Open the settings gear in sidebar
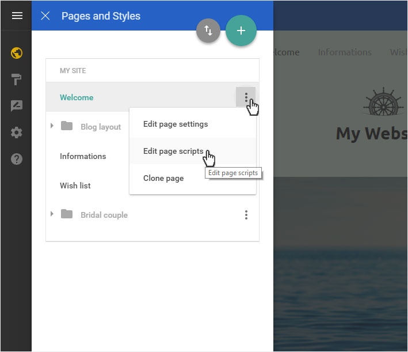The width and height of the screenshot is (408, 352). (x=16, y=133)
